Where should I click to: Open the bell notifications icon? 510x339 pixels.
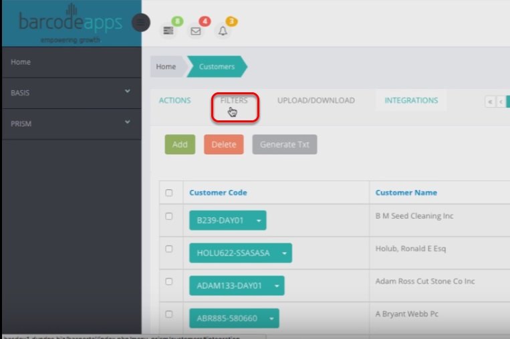pyautogui.click(x=223, y=31)
